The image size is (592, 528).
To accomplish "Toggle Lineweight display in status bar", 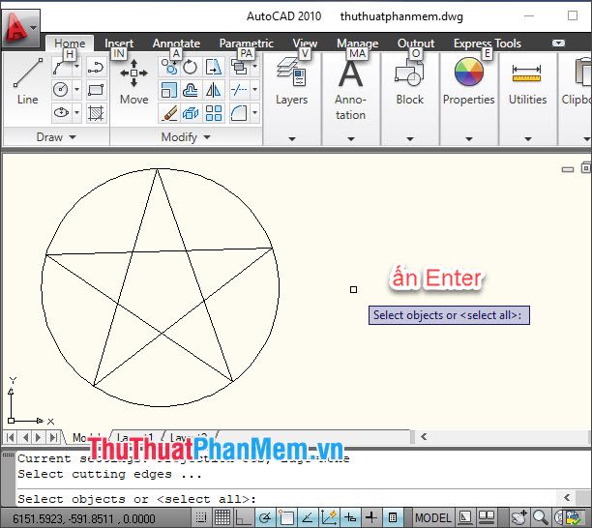I will [371, 517].
